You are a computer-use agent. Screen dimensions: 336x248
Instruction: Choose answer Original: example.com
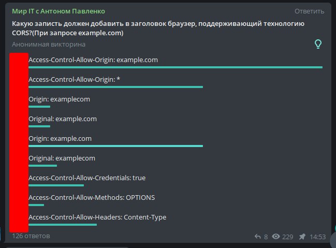click(x=63, y=119)
